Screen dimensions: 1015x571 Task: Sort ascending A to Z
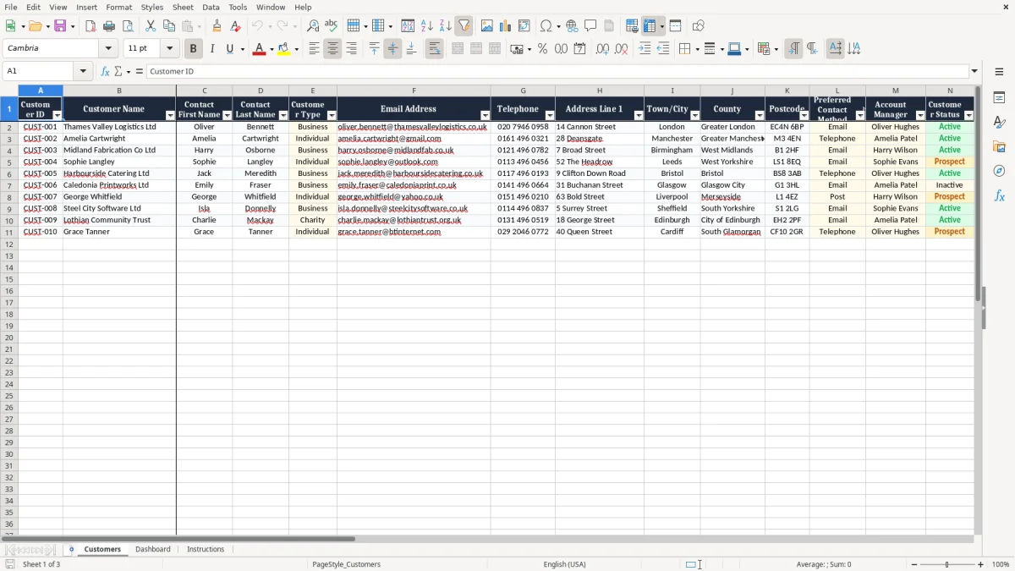point(426,26)
